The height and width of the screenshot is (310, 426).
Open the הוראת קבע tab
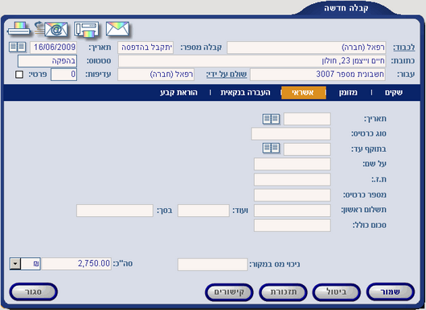click(x=178, y=92)
